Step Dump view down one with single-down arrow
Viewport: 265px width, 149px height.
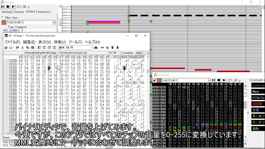click(245, 137)
